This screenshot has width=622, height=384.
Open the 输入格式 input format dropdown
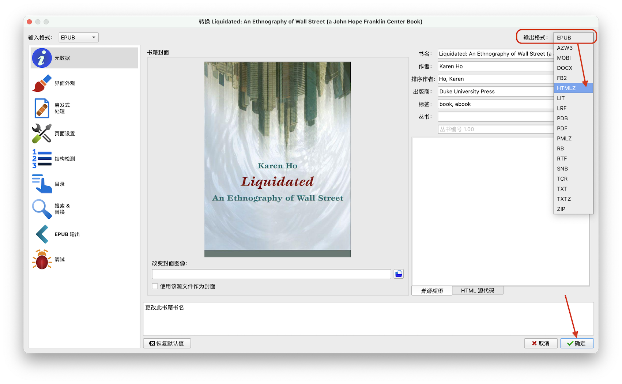click(78, 37)
